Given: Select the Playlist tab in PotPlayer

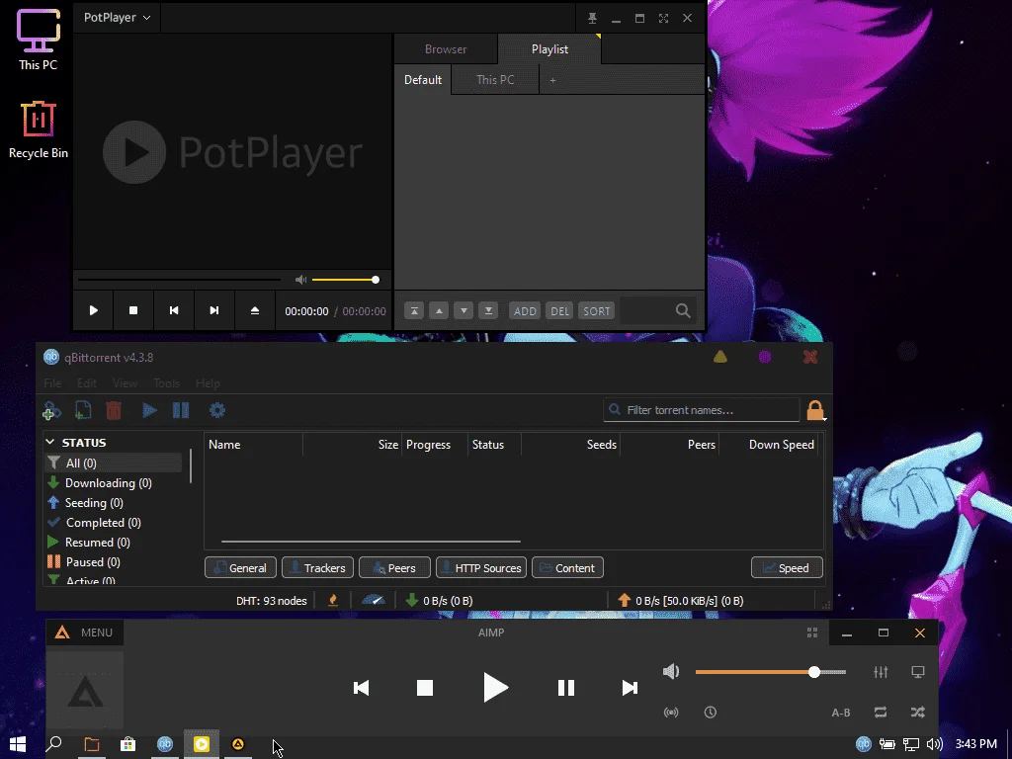Looking at the screenshot, I should coord(549,49).
